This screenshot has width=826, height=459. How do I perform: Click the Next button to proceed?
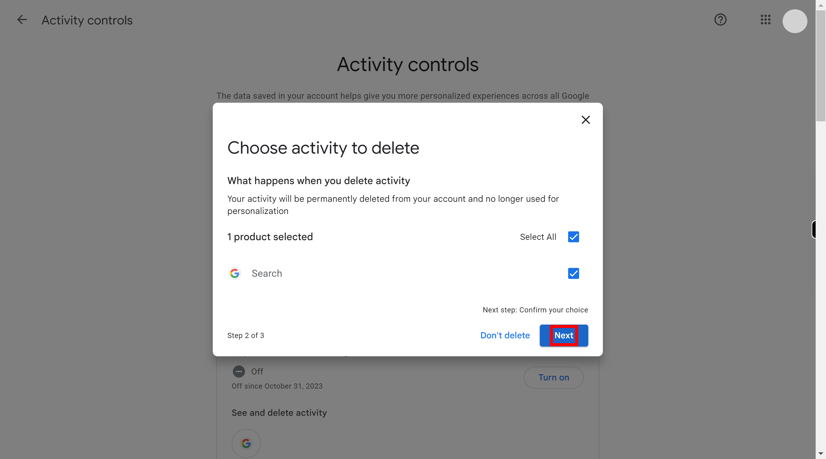564,335
